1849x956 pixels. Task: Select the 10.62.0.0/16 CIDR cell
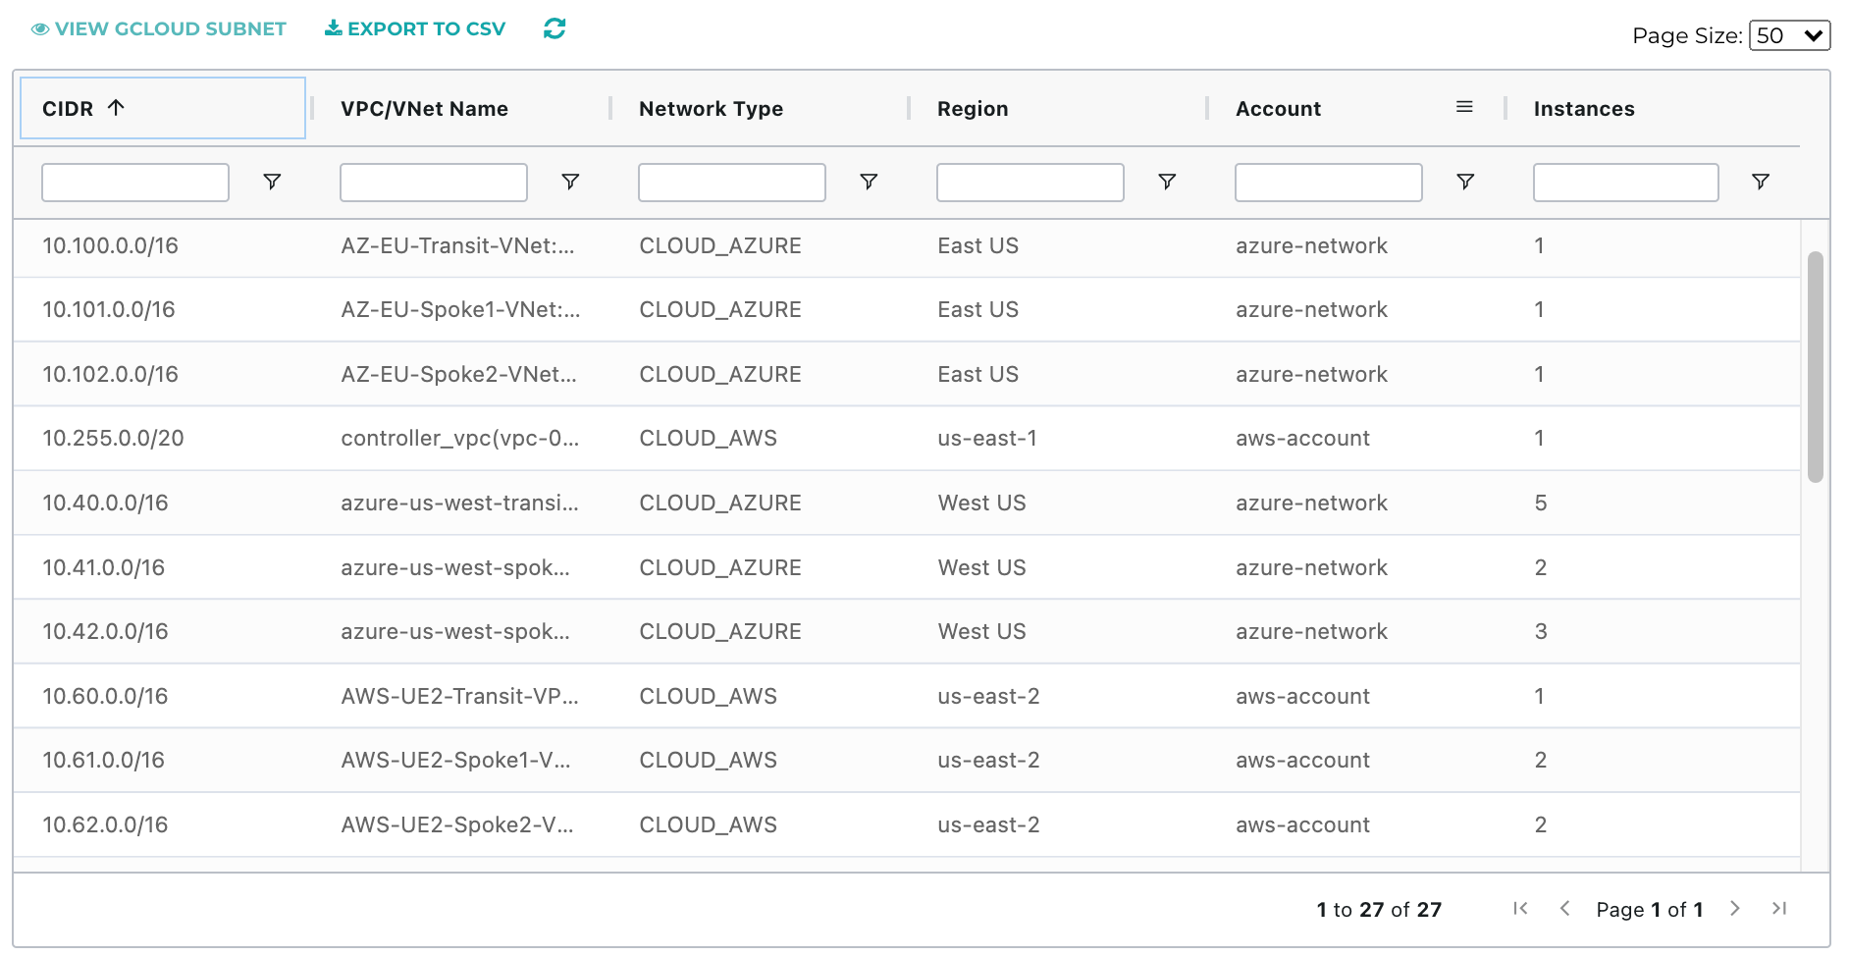[105, 824]
